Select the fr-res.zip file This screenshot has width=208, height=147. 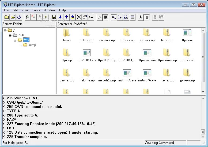[x=167, y=36]
